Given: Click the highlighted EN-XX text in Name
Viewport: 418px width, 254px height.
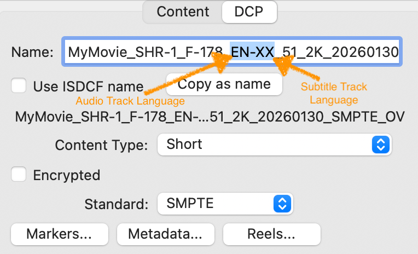Looking at the screenshot, I should pyautogui.click(x=252, y=53).
